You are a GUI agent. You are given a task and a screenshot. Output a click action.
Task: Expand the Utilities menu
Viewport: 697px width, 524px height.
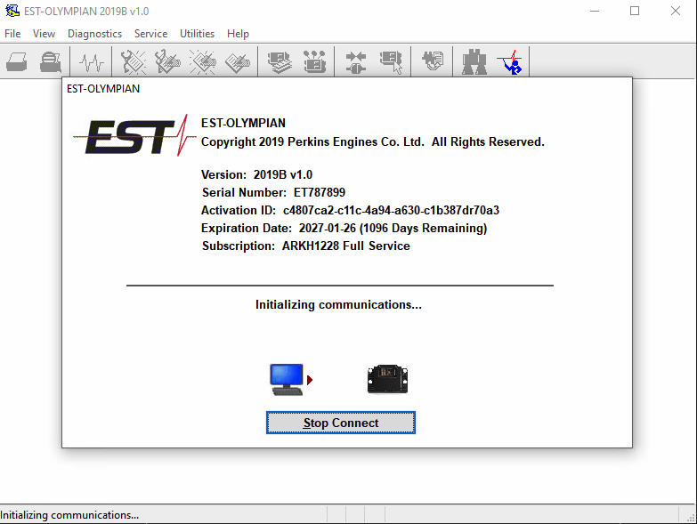point(197,34)
